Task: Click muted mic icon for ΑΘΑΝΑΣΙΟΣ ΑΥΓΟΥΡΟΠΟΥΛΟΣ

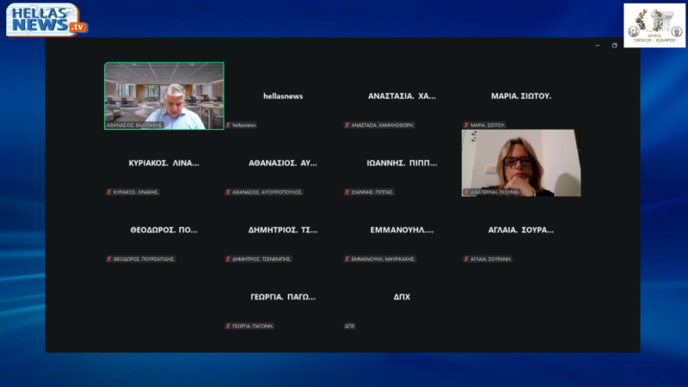Action: pos(228,192)
